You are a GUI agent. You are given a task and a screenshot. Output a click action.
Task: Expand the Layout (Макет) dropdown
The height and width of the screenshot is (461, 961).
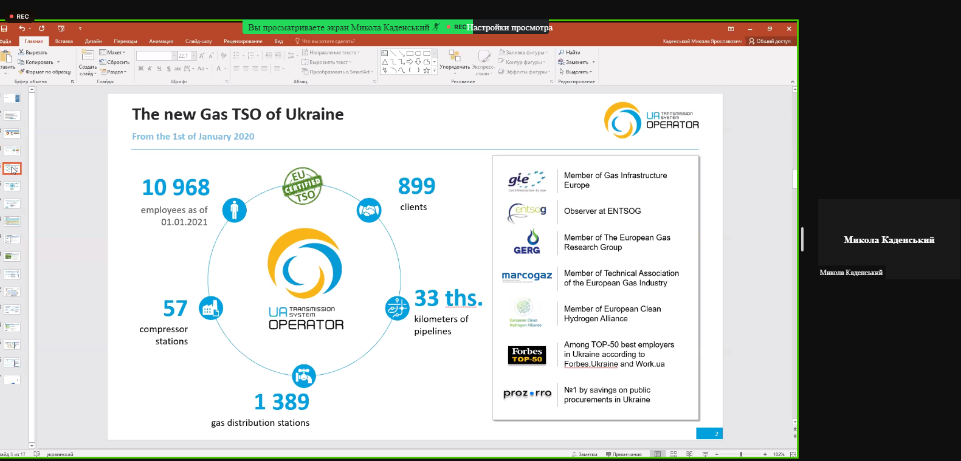tap(113, 52)
